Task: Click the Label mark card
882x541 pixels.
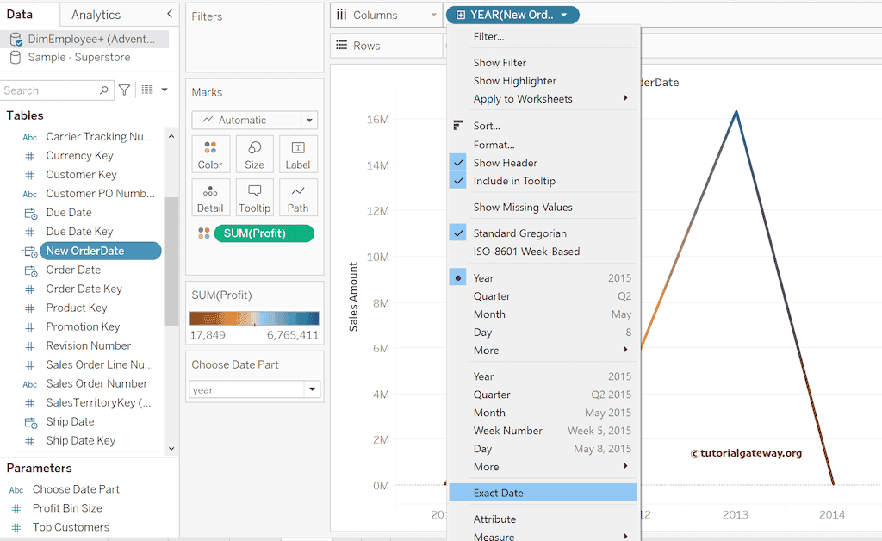Action: pos(297,153)
